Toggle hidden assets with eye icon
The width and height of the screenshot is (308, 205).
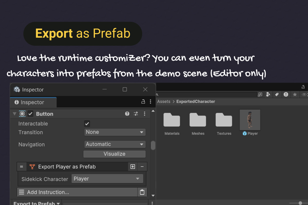(304, 95)
